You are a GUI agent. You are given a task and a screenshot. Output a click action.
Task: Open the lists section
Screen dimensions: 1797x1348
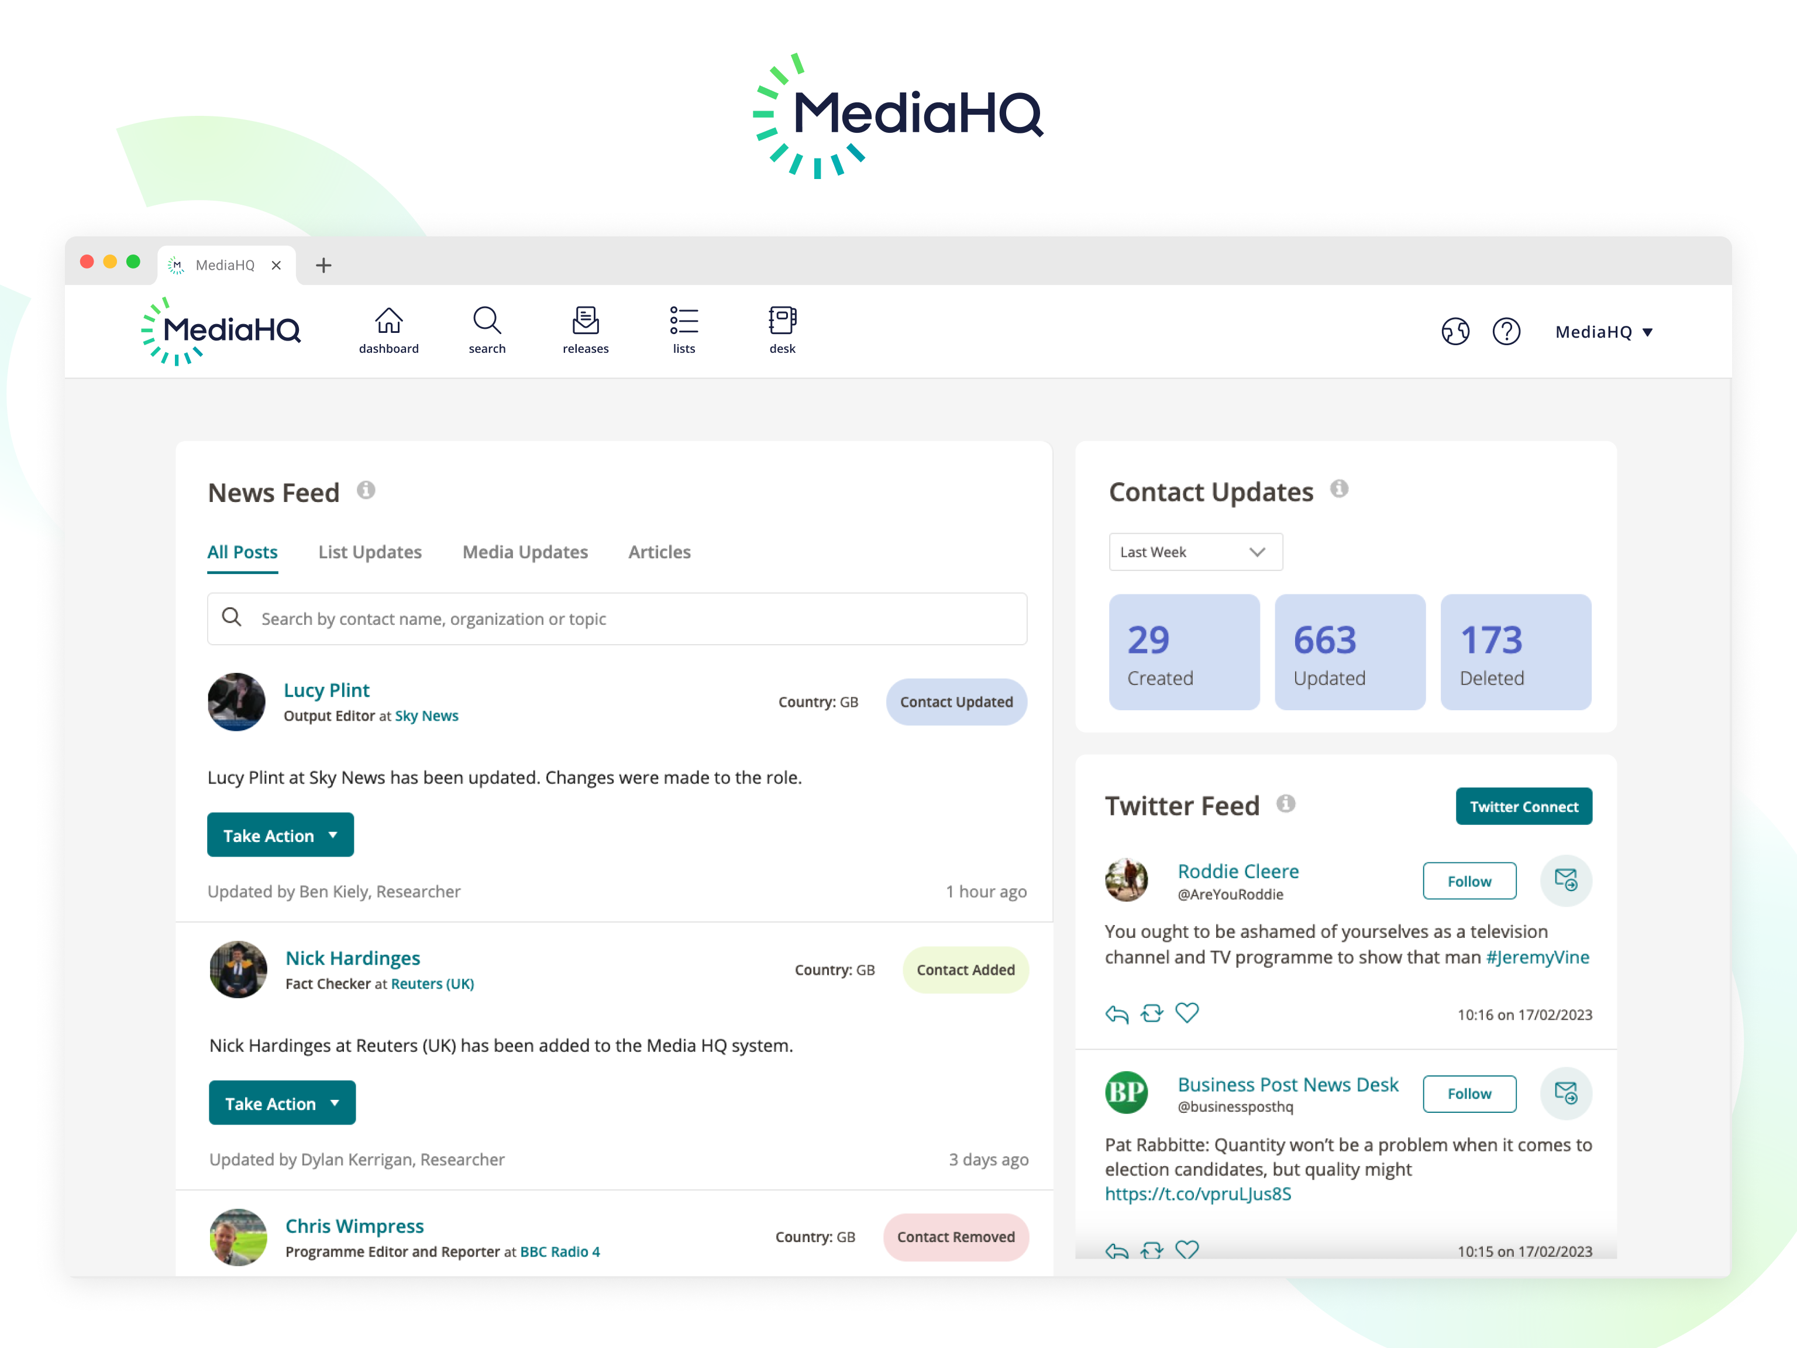pos(684,328)
